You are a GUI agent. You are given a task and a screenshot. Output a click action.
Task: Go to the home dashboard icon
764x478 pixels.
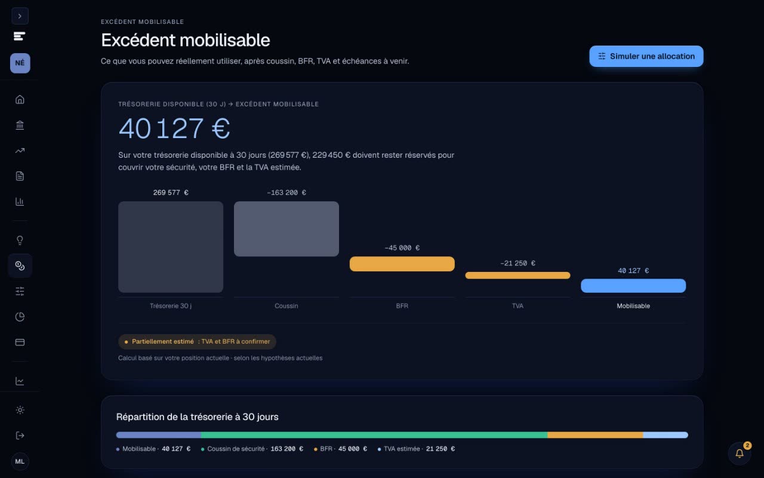tap(20, 99)
